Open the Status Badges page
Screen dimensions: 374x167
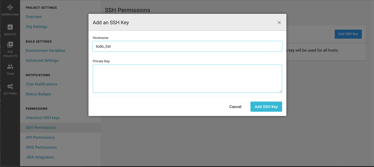coord(38,94)
